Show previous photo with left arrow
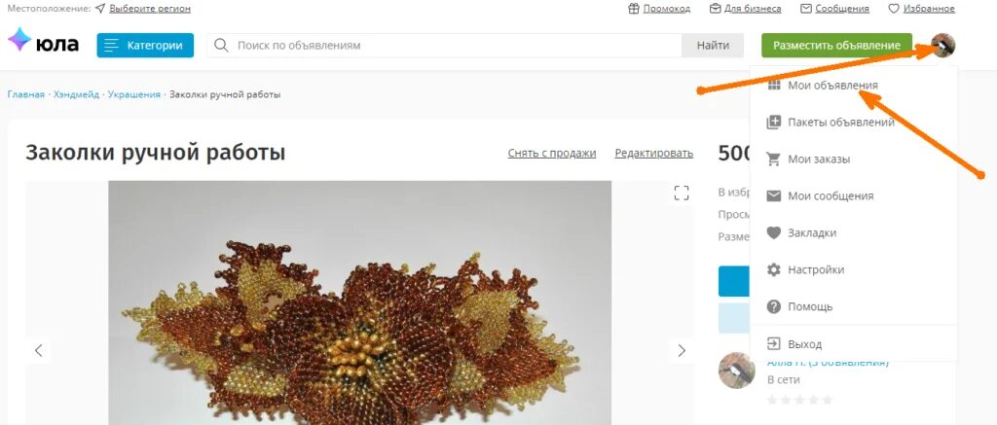Screen dimensions: 997x425 point(38,350)
